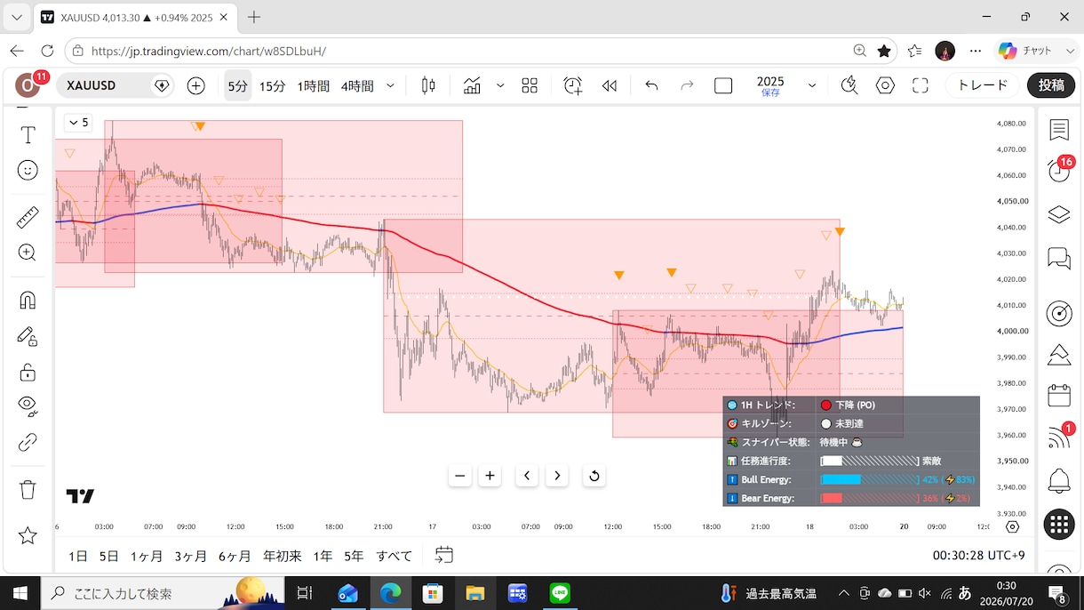Click the trash icon to remove drawings
This screenshot has width=1084, height=610.
(x=28, y=489)
